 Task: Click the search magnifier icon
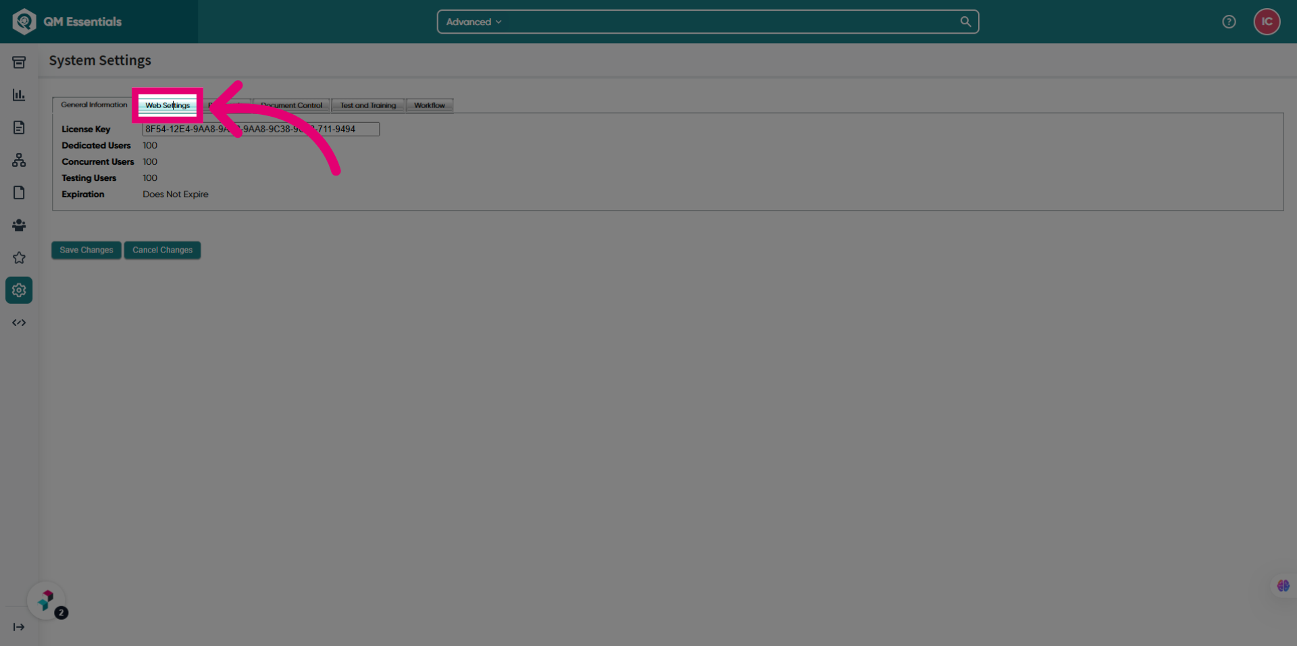(x=965, y=22)
